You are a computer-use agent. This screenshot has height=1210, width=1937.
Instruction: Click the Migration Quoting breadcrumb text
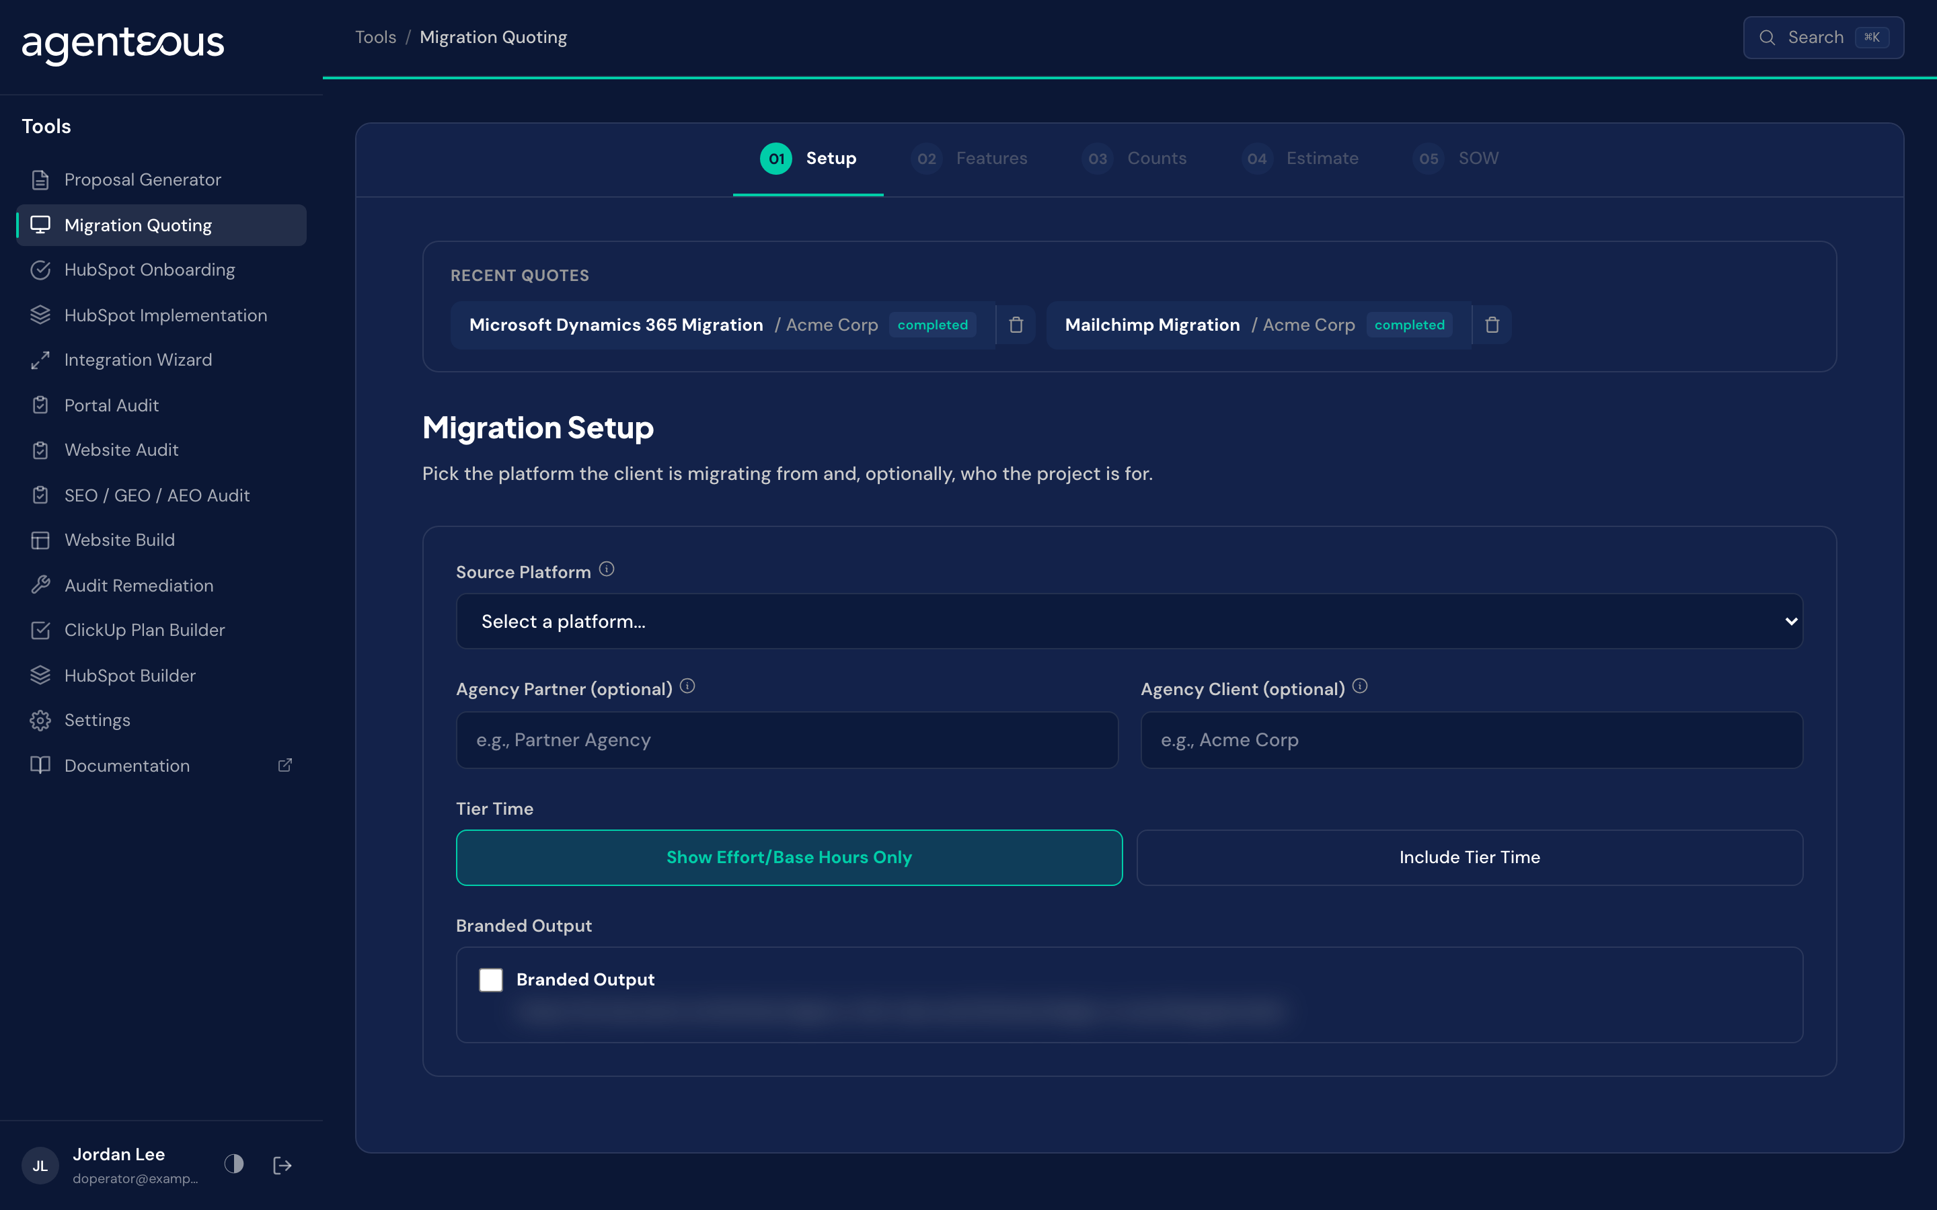click(x=493, y=38)
